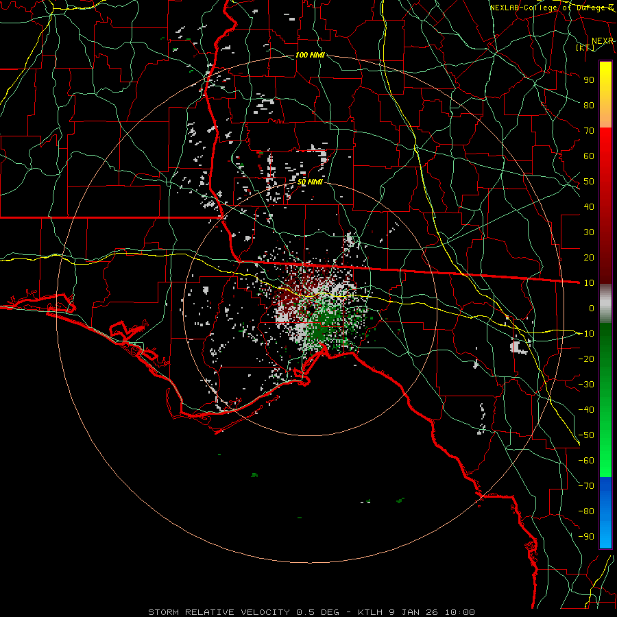This screenshot has width=617, height=617.
Task: Click the -10 scale value
Action: [x=586, y=334]
